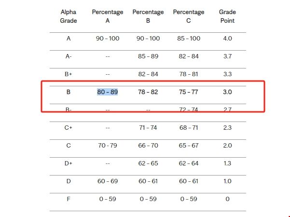The height and width of the screenshot is (217, 290).
Task: Click the 3.0 grade point value
Action: (227, 92)
